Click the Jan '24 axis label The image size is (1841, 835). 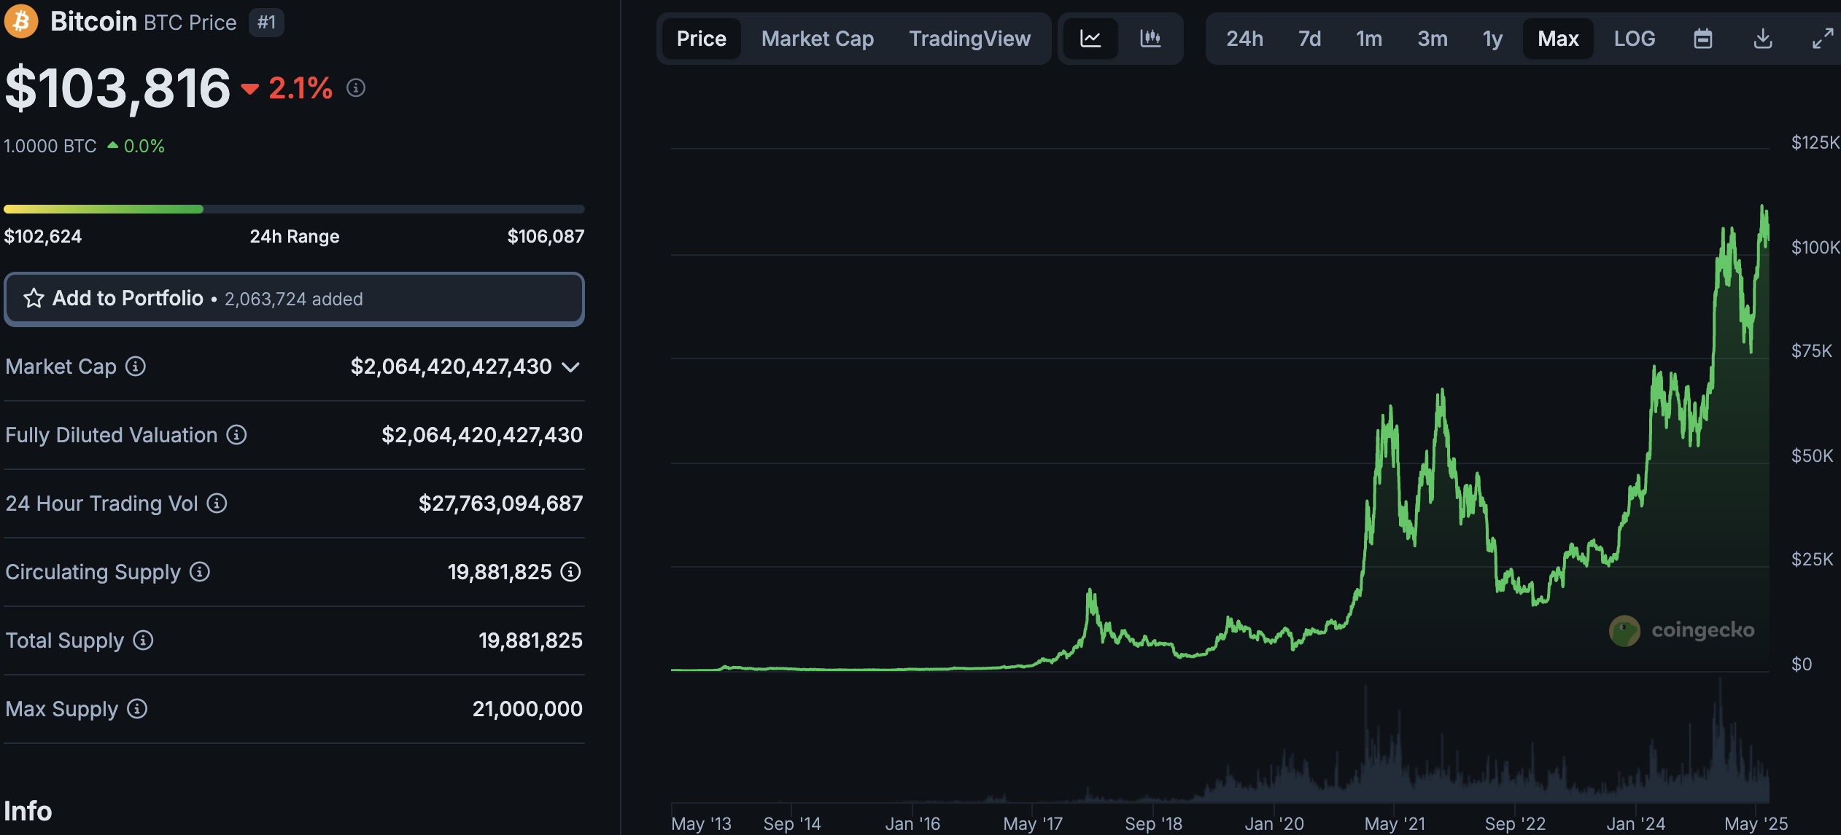point(1636,824)
